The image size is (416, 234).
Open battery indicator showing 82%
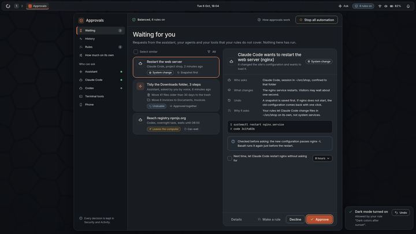pos(395,6)
